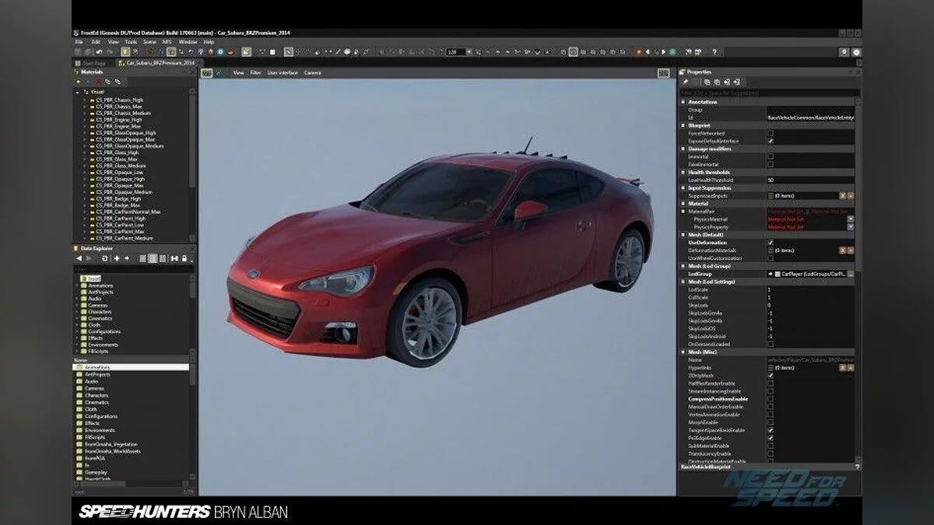The width and height of the screenshot is (934, 525).
Task: Select the pointer selection tool in toolbar
Action: point(288,52)
